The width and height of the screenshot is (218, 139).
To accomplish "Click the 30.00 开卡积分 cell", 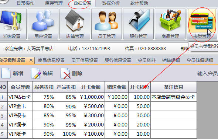I will click(139, 115).
